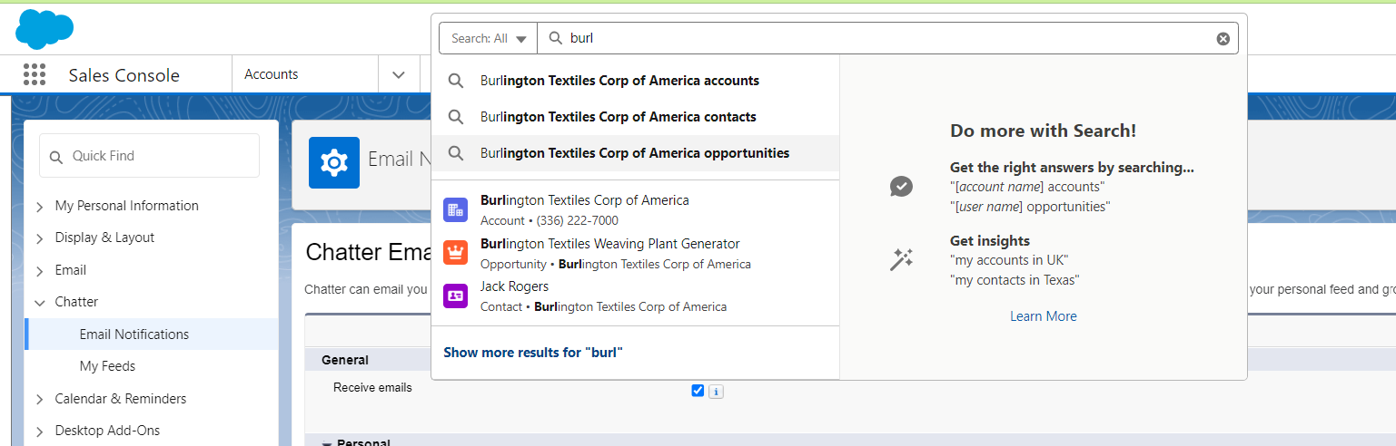Screen dimensions: 1396x446
Task: Click the Quick Find magnifier icon
Action: point(56,156)
